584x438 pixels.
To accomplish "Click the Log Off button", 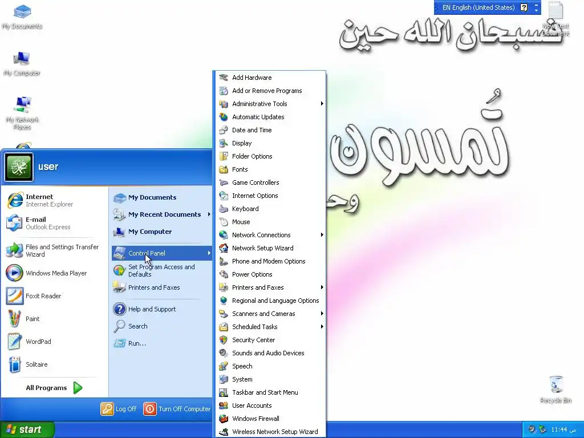I will click(119, 409).
